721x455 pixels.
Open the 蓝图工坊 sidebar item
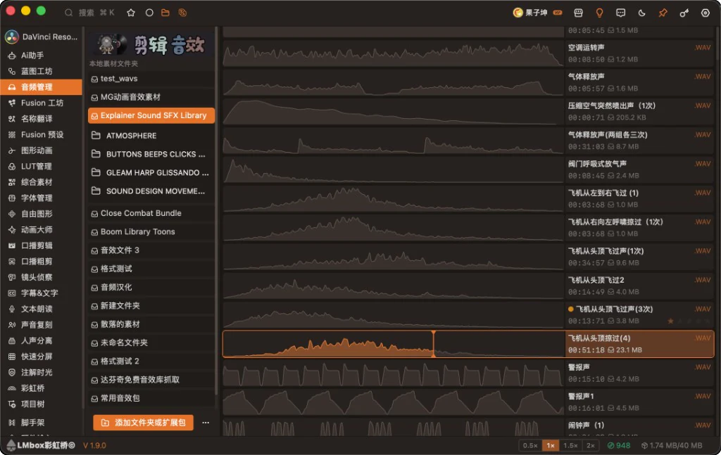coord(41,71)
